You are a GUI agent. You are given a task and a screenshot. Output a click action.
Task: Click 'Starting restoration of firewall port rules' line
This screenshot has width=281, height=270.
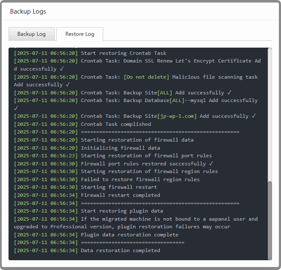coord(146,156)
